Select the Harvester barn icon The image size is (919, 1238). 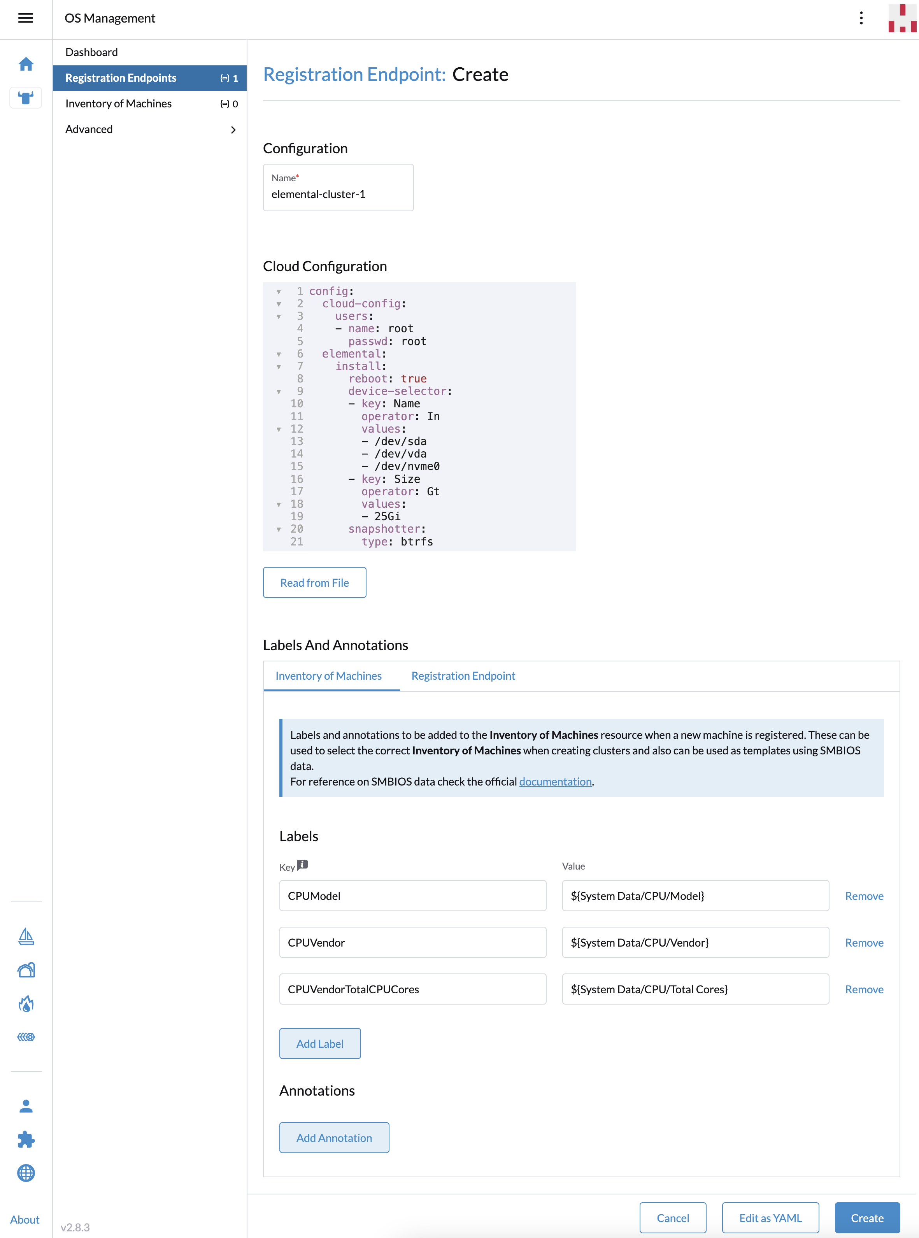(x=26, y=970)
